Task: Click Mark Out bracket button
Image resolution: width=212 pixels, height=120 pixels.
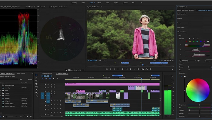Action: coord(118,69)
